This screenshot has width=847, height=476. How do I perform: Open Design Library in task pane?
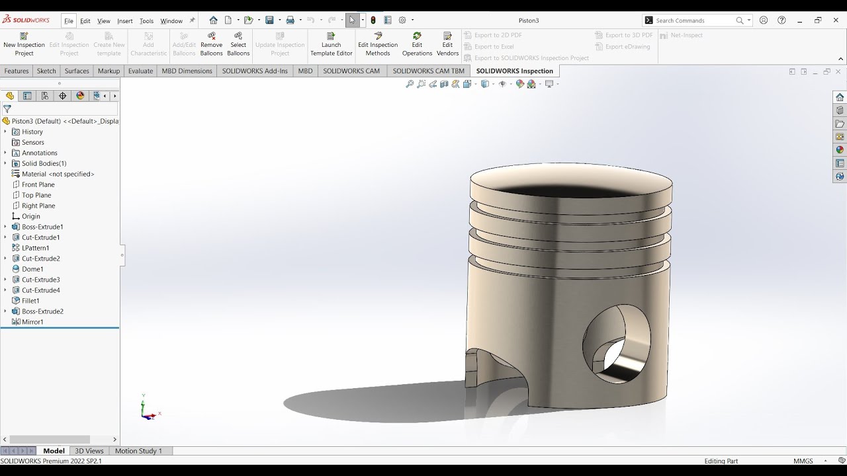[x=840, y=110]
